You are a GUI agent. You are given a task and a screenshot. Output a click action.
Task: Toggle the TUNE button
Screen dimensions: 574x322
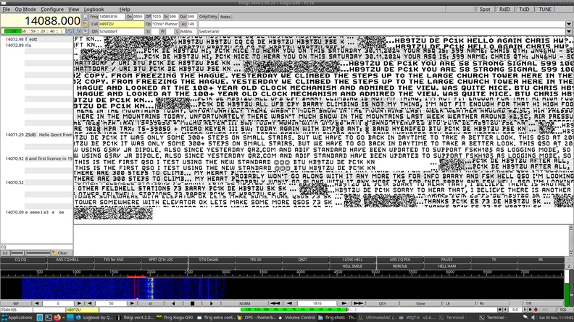(544, 9)
